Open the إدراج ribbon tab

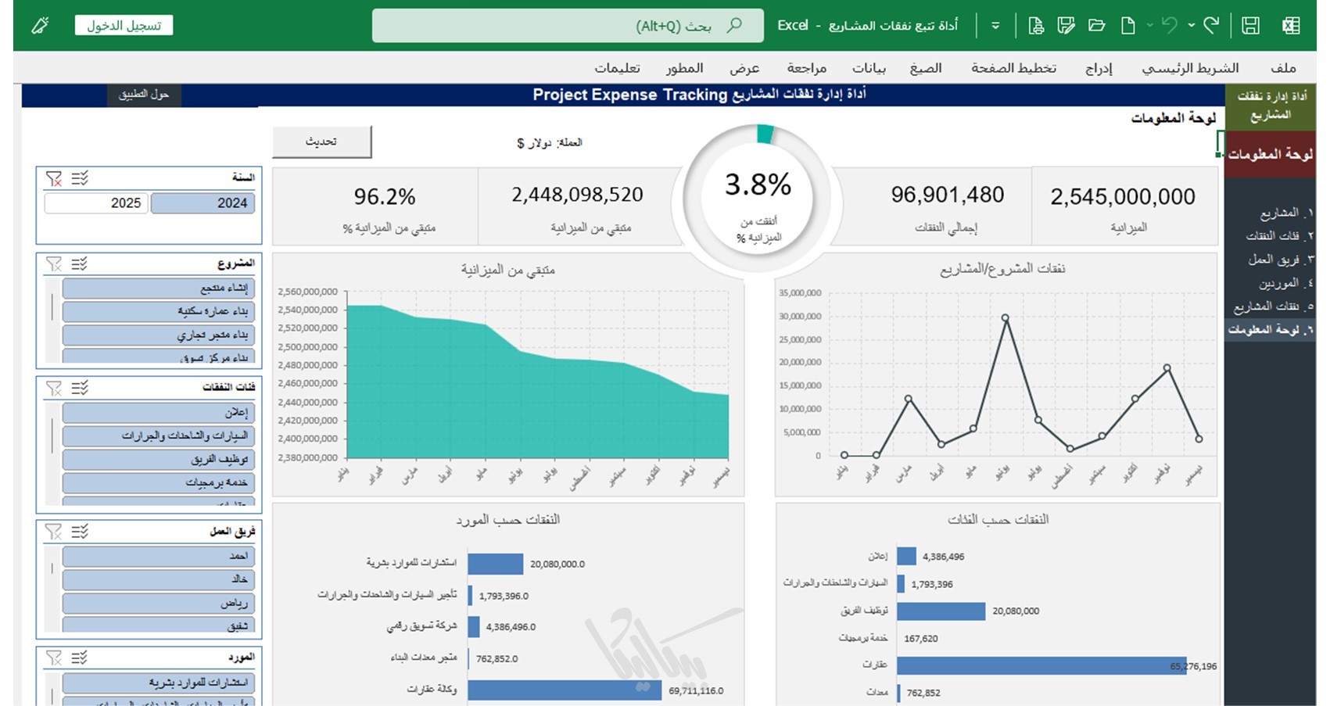coord(1099,68)
